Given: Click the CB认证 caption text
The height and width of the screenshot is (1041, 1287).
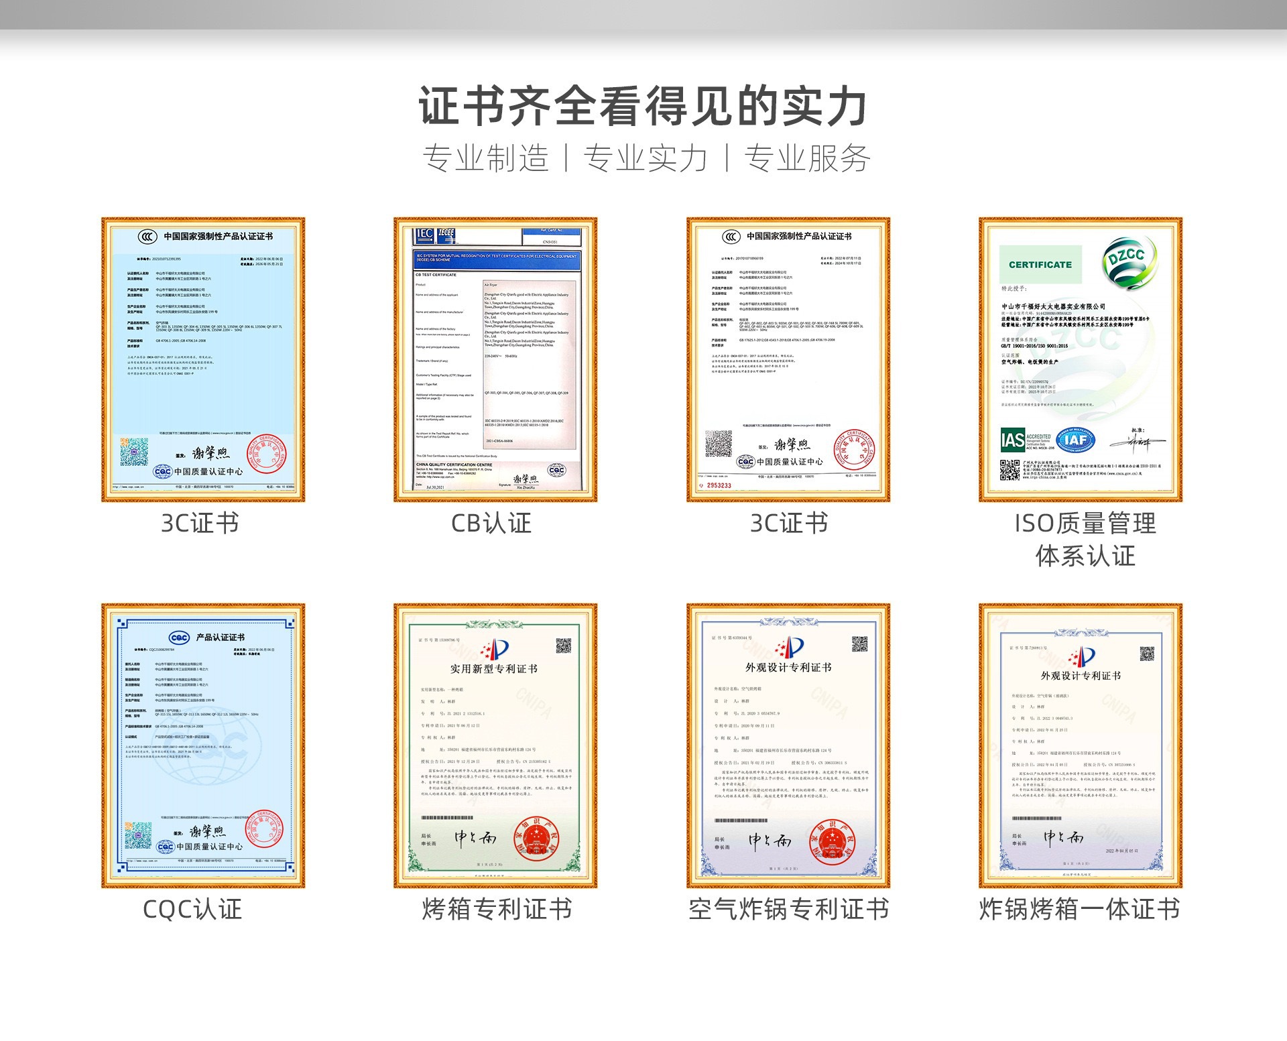Looking at the screenshot, I should click(491, 524).
